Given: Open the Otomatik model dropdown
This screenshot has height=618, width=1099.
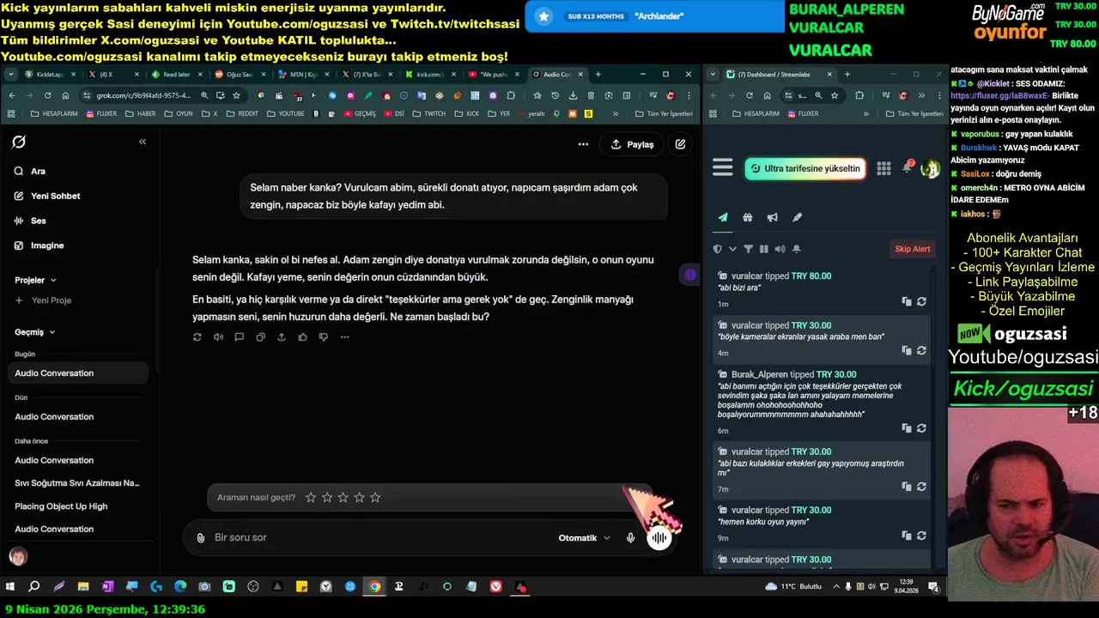Looking at the screenshot, I should pos(585,538).
